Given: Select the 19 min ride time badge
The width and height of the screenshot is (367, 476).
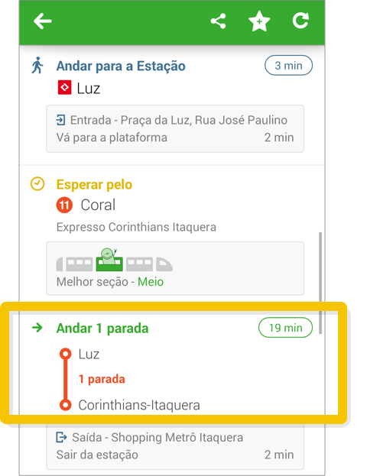Looking at the screenshot, I should (x=285, y=328).
